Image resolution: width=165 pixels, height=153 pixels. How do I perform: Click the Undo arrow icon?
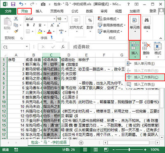21,4
